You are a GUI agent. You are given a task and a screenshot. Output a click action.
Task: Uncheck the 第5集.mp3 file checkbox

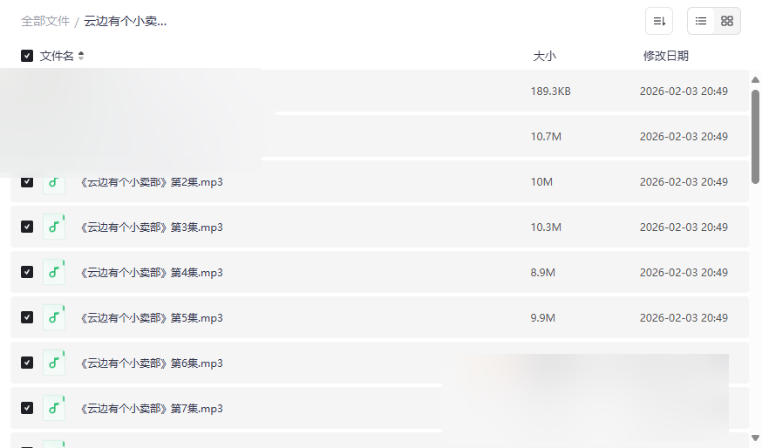coord(27,317)
